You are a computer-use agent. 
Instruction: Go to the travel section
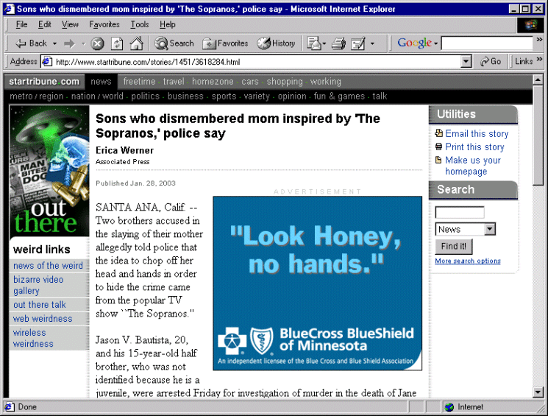(174, 82)
